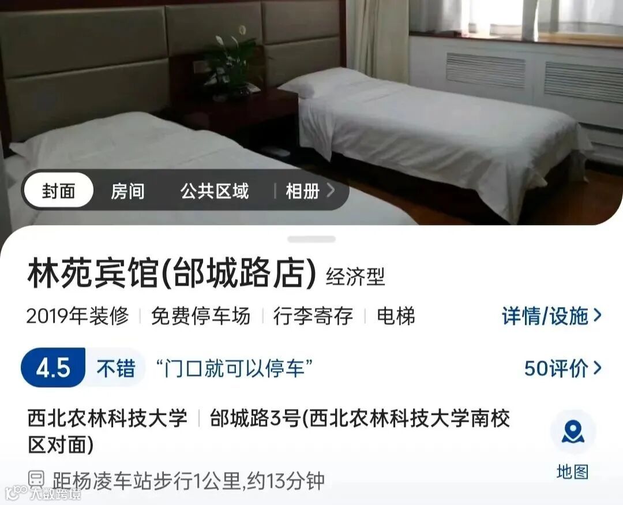
Task: Click the 经济型 hotel type tag
Action: (355, 276)
